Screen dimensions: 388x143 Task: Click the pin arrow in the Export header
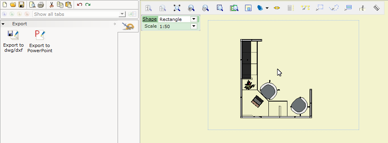click(114, 24)
